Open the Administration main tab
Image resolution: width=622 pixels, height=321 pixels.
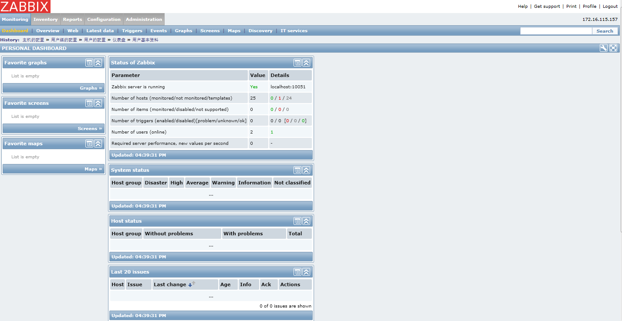[x=144, y=19]
